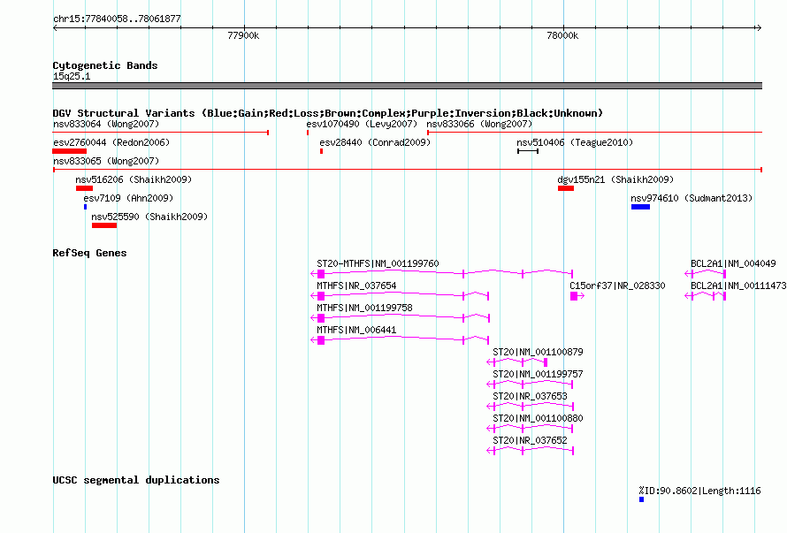
Task: Open variant nsv833066 (Wong2007) label
Action: click(479, 124)
